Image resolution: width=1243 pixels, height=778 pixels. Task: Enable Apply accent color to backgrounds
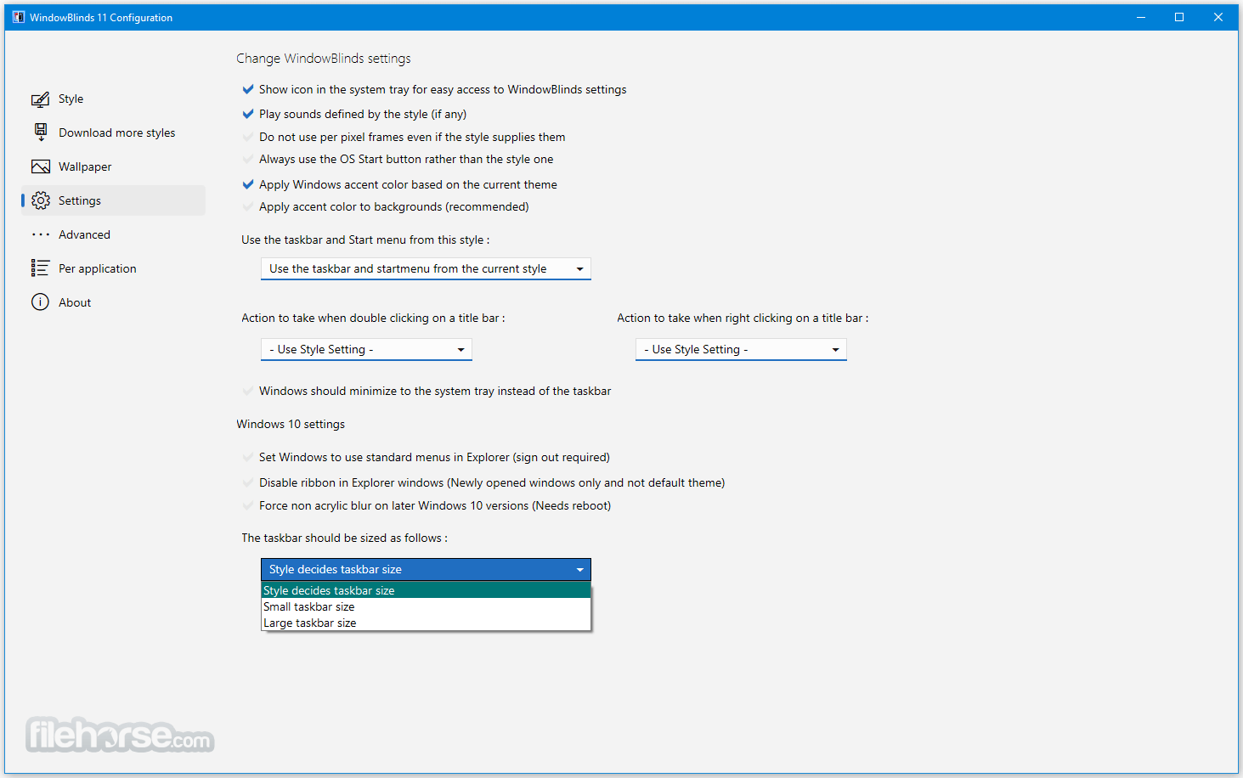click(x=248, y=206)
